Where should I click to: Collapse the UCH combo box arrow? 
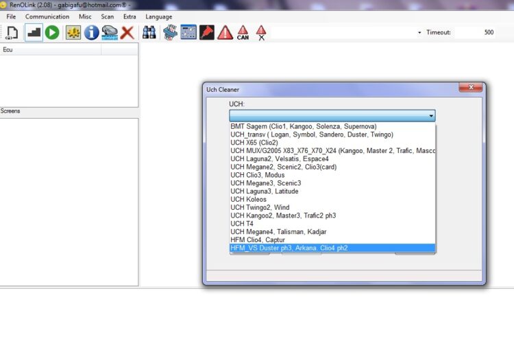(x=431, y=115)
